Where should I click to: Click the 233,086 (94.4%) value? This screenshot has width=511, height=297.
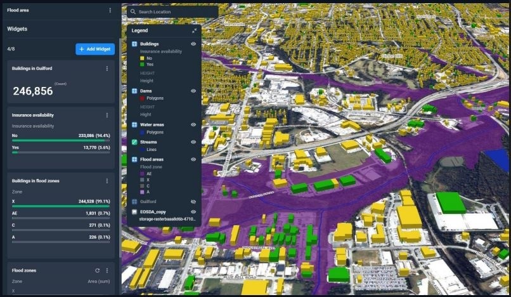(94, 135)
